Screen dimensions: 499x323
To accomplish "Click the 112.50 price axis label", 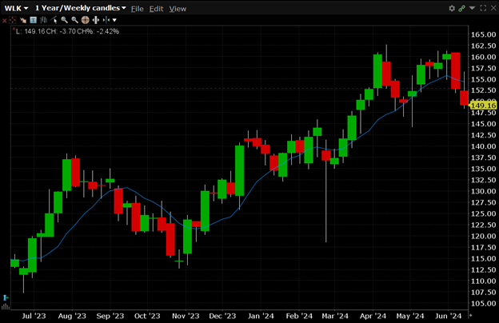I will (483, 270).
